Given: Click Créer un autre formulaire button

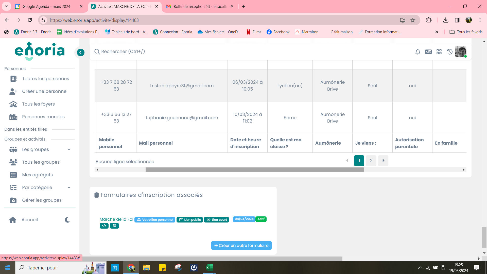Looking at the screenshot, I should (241, 245).
